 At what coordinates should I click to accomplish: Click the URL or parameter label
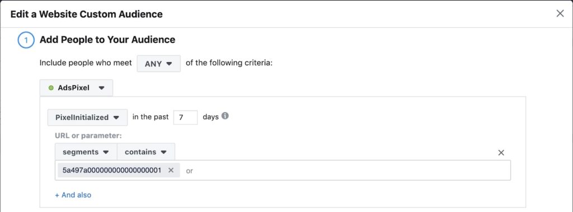[88, 136]
